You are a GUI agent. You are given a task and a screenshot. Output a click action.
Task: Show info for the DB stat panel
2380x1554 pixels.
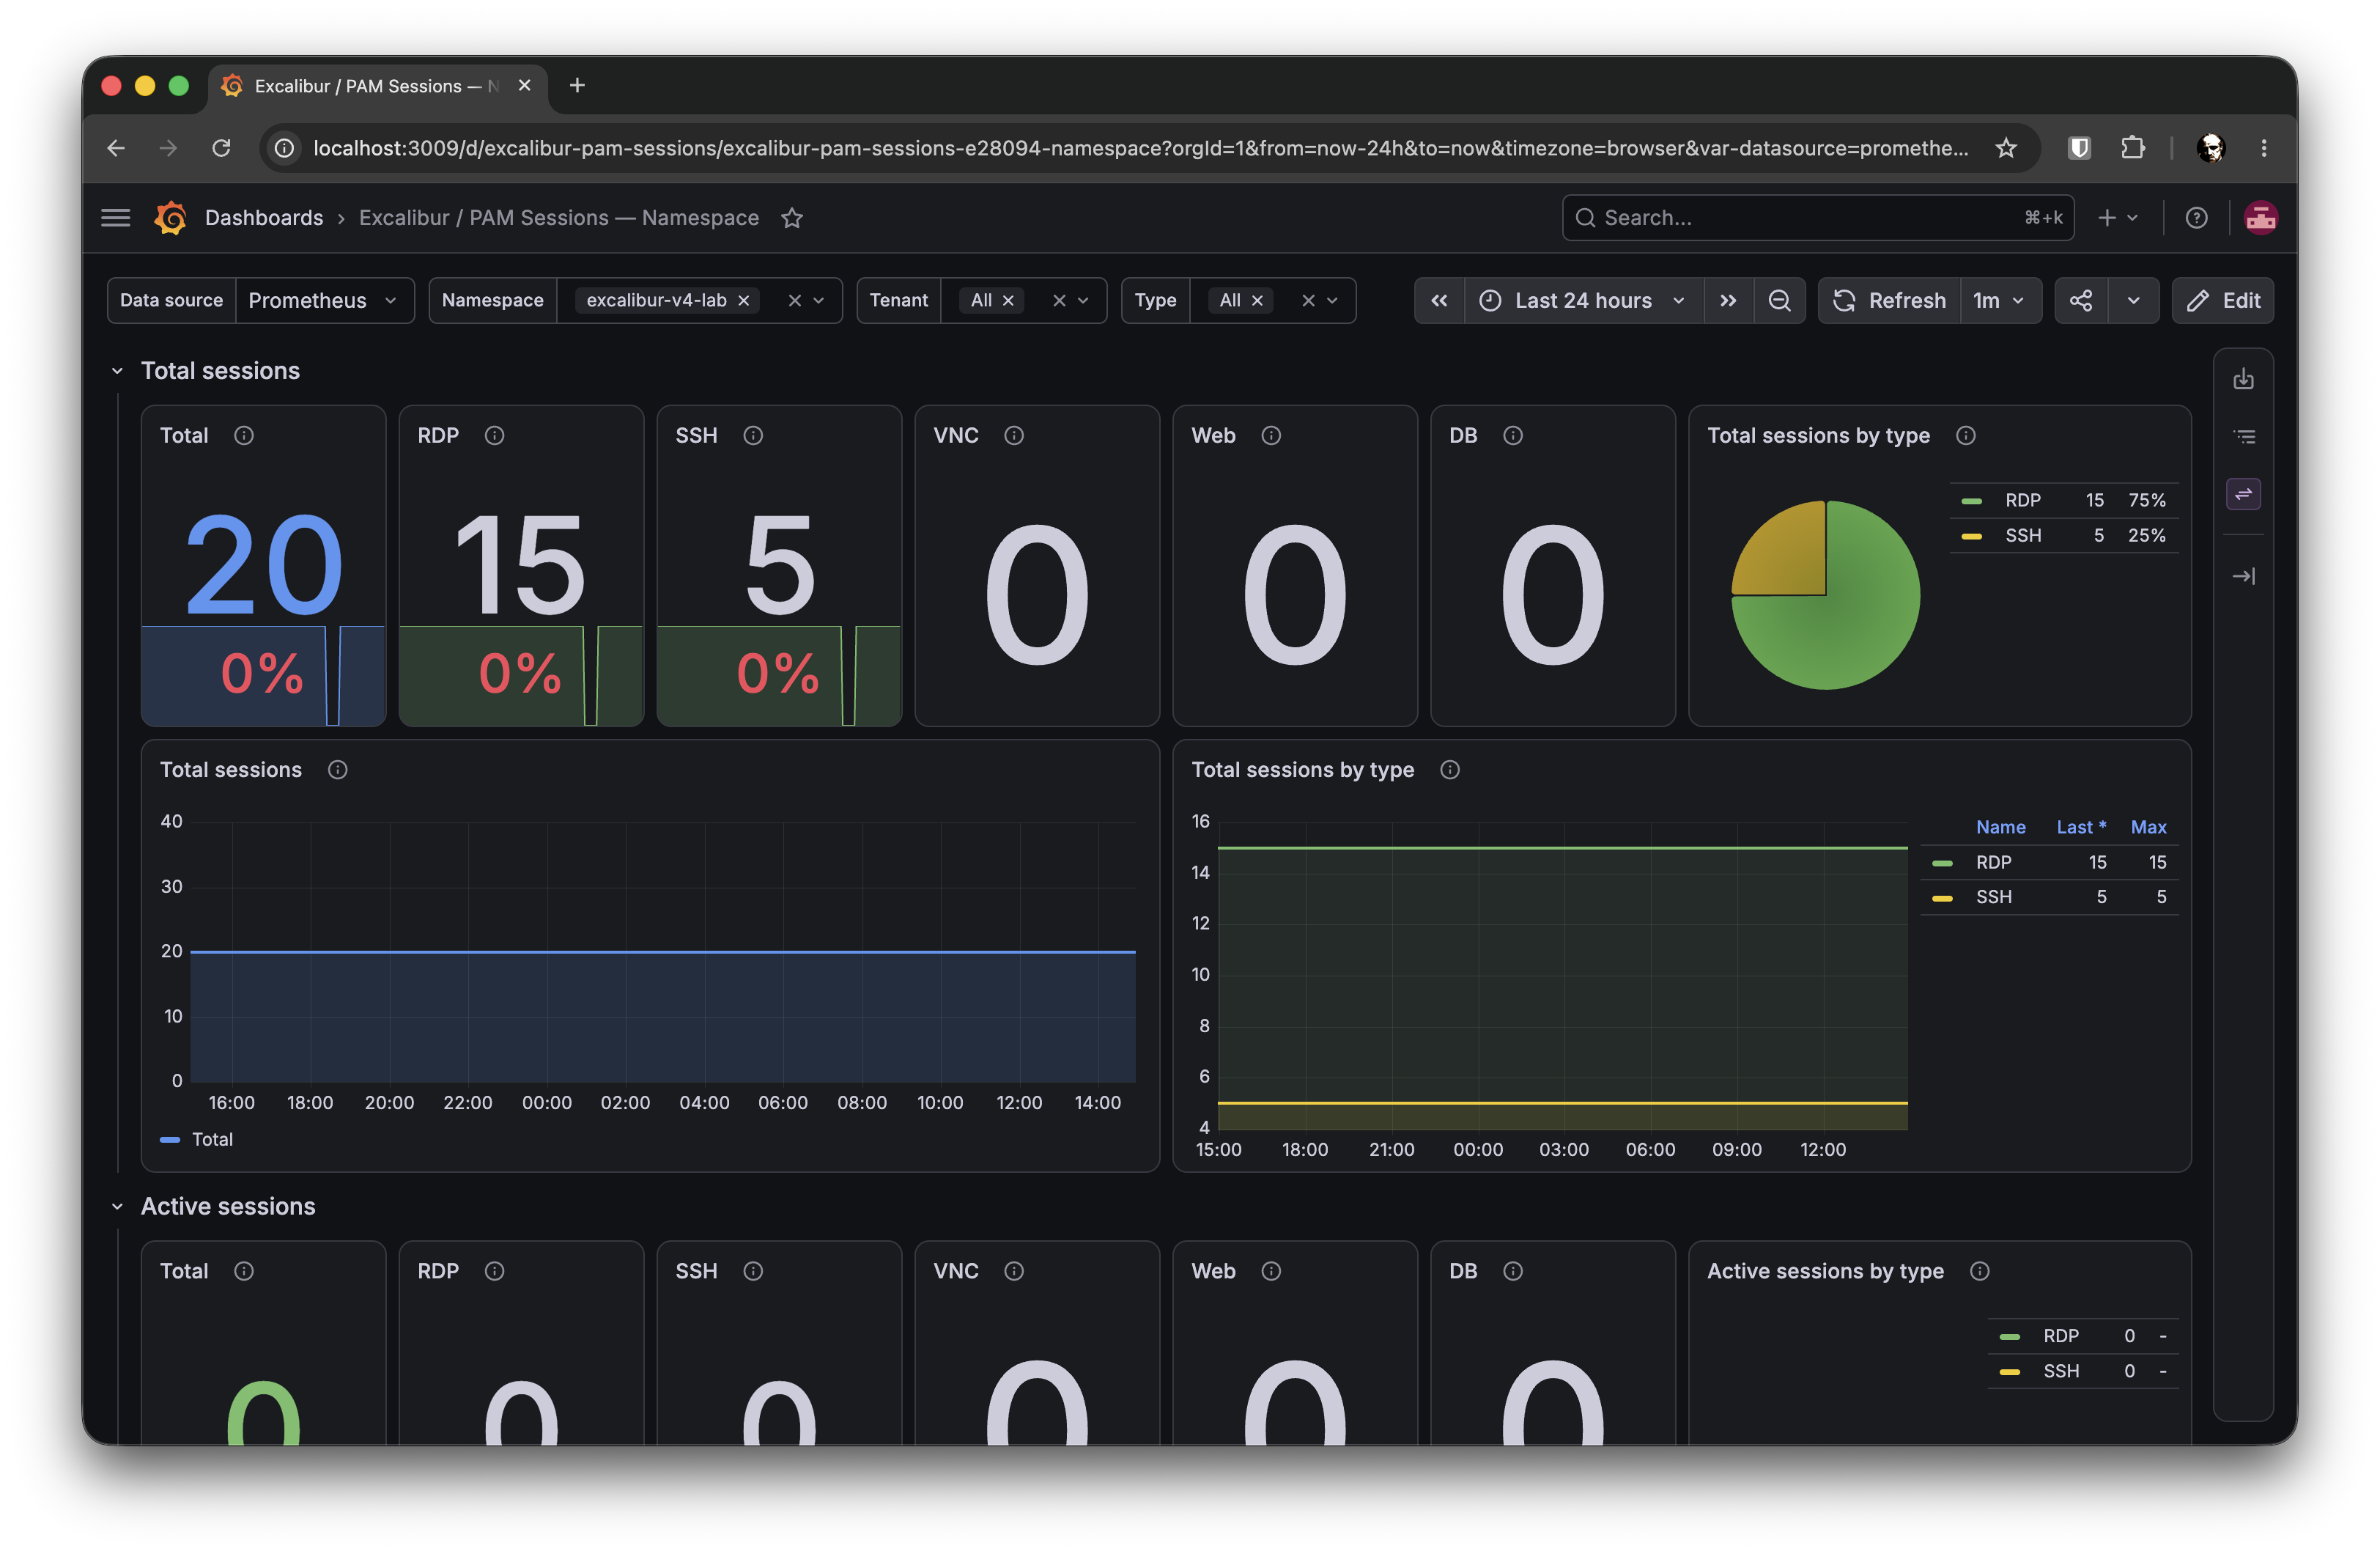(x=1513, y=435)
